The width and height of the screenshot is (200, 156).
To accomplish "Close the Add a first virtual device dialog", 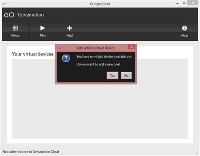I will click(132, 47).
